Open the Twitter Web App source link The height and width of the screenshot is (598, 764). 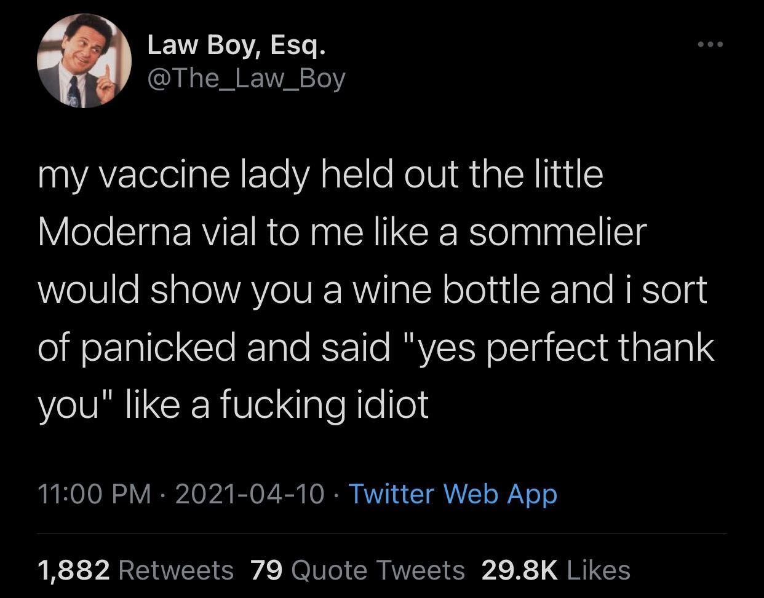coord(453,494)
